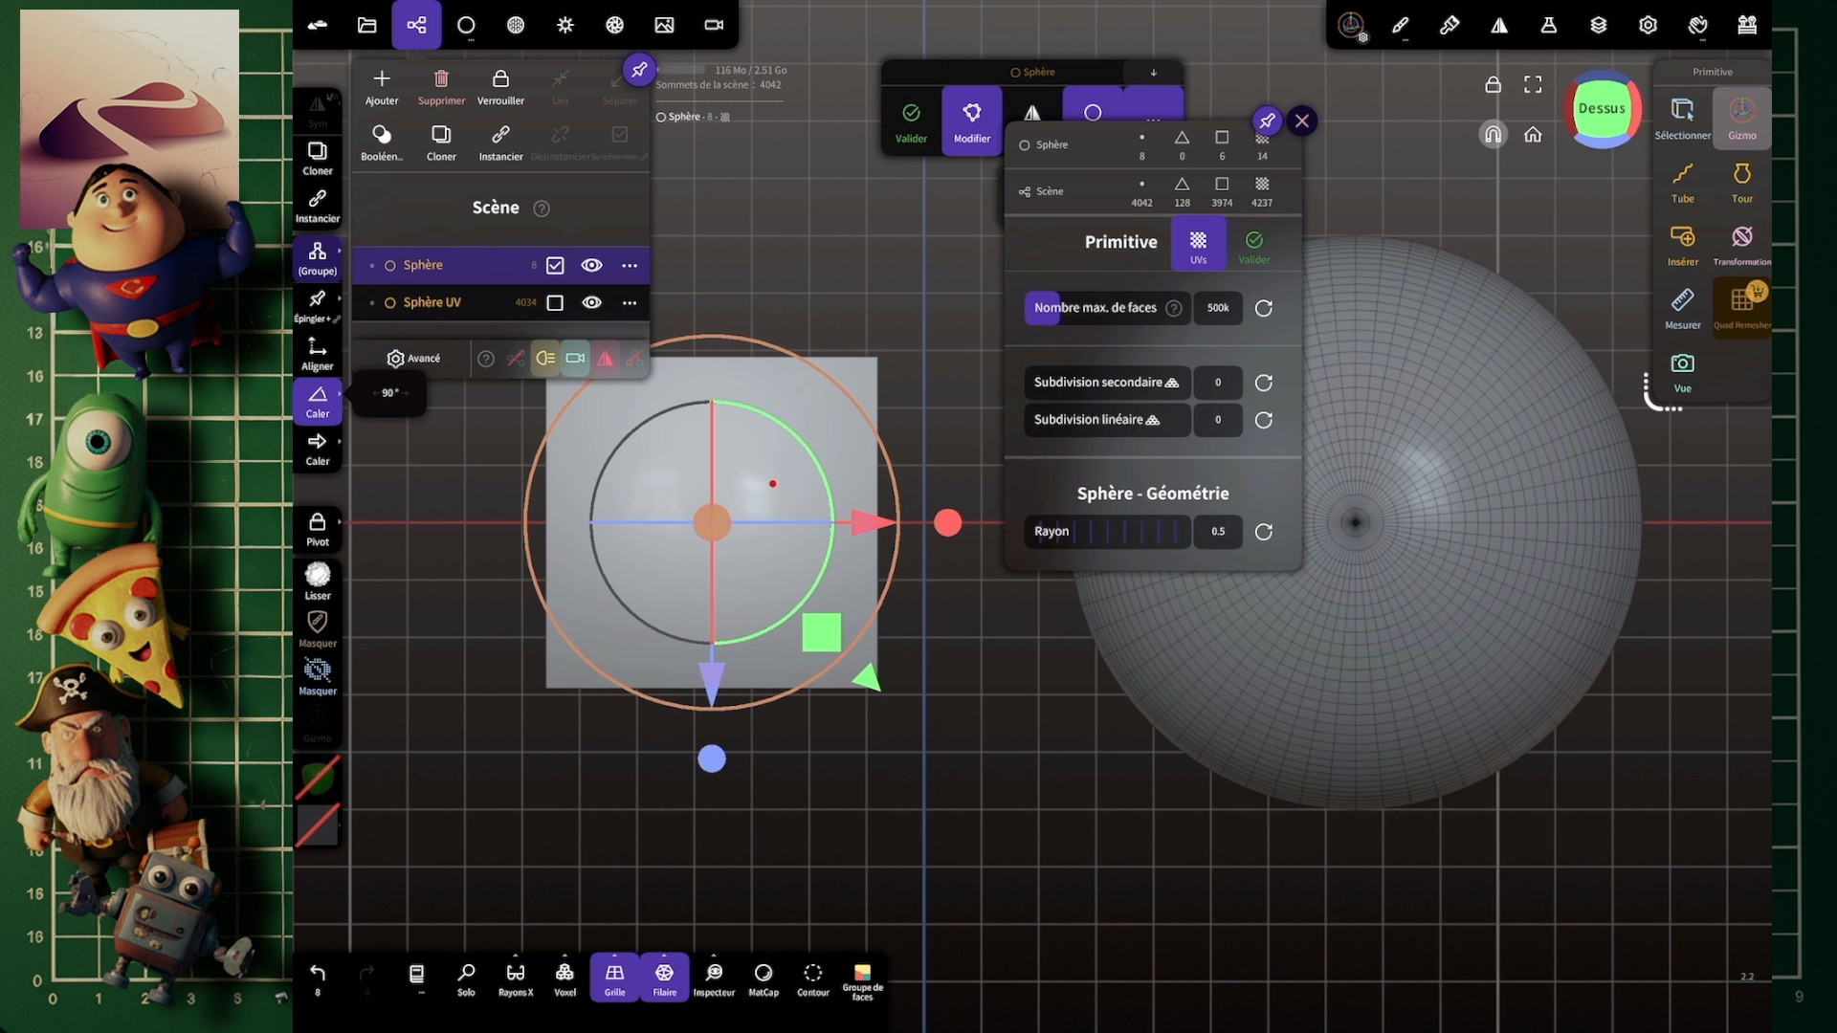The image size is (1837, 1033).
Task: Open the Pivot lock tool
Action: tap(317, 528)
